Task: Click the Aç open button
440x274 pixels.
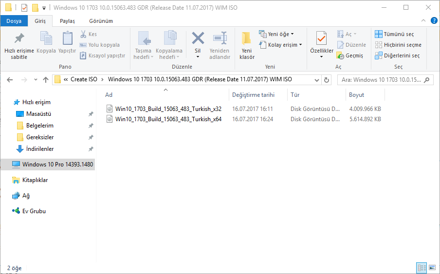Action: pyautogui.click(x=347, y=34)
